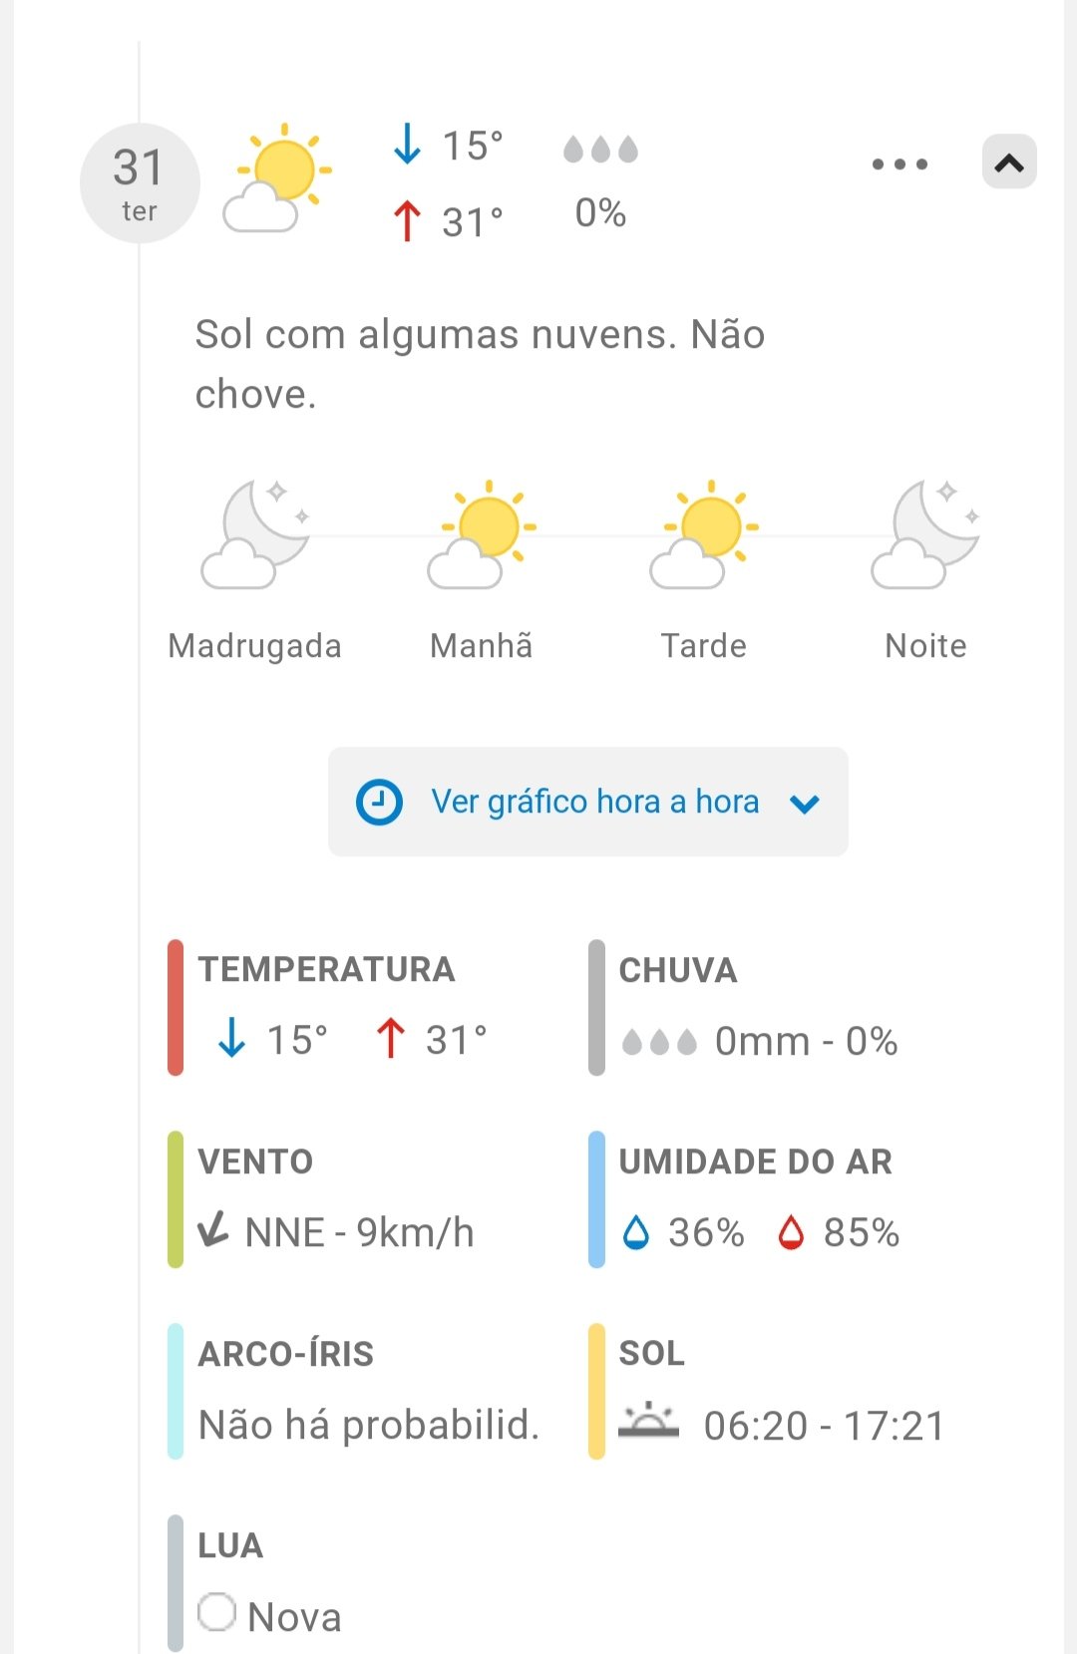Select the Tarde sun icon
The width and height of the screenshot is (1077, 1654).
click(x=704, y=534)
